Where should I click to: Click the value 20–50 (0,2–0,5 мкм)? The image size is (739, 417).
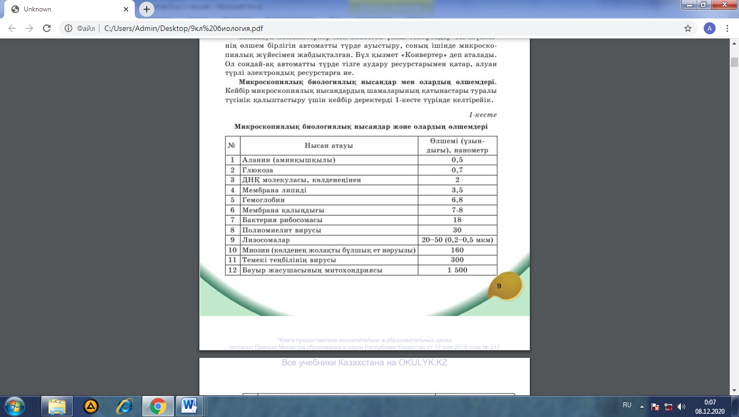pyautogui.click(x=457, y=240)
